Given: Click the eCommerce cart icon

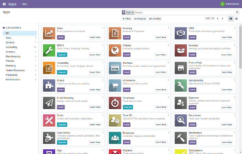Looking at the screenshot, I should click(115, 85).
